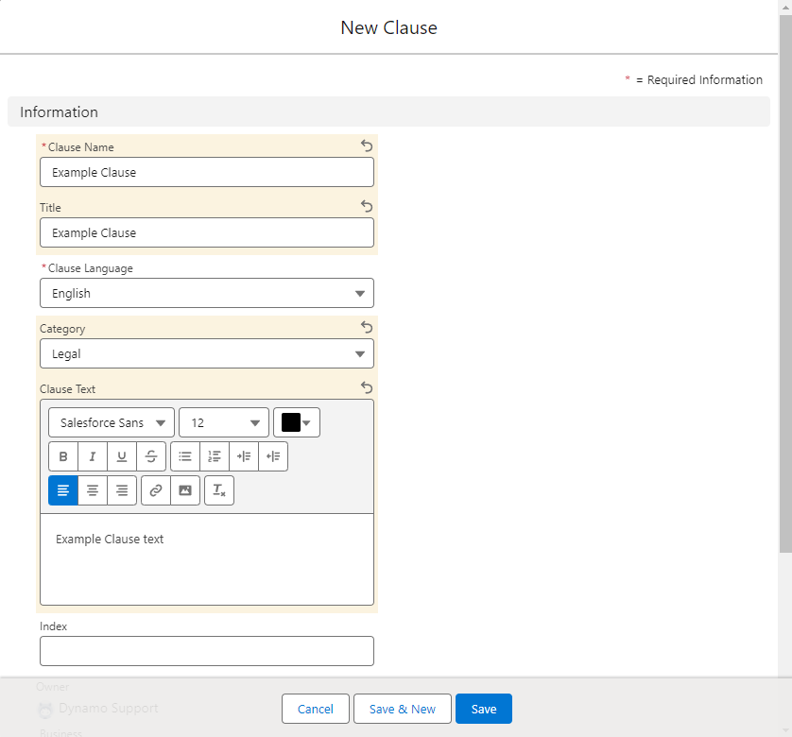Screen dimensions: 792x737
Task: Click into the Index input field
Action: click(x=207, y=651)
